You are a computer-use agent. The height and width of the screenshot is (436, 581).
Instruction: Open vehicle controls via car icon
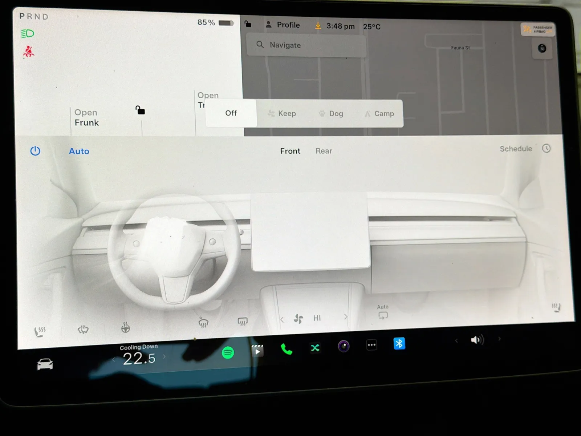(x=45, y=364)
